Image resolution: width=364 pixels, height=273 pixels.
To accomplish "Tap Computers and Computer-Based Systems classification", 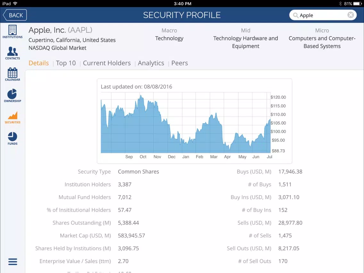I will point(322,42).
